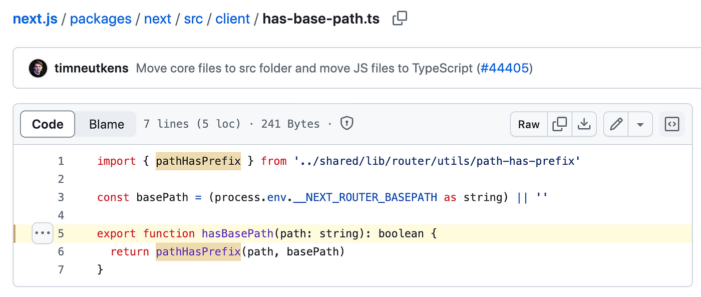Select line number 1

pyautogui.click(x=61, y=161)
